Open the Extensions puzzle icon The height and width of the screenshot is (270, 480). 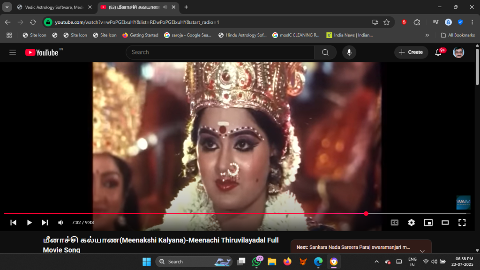(x=417, y=22)
